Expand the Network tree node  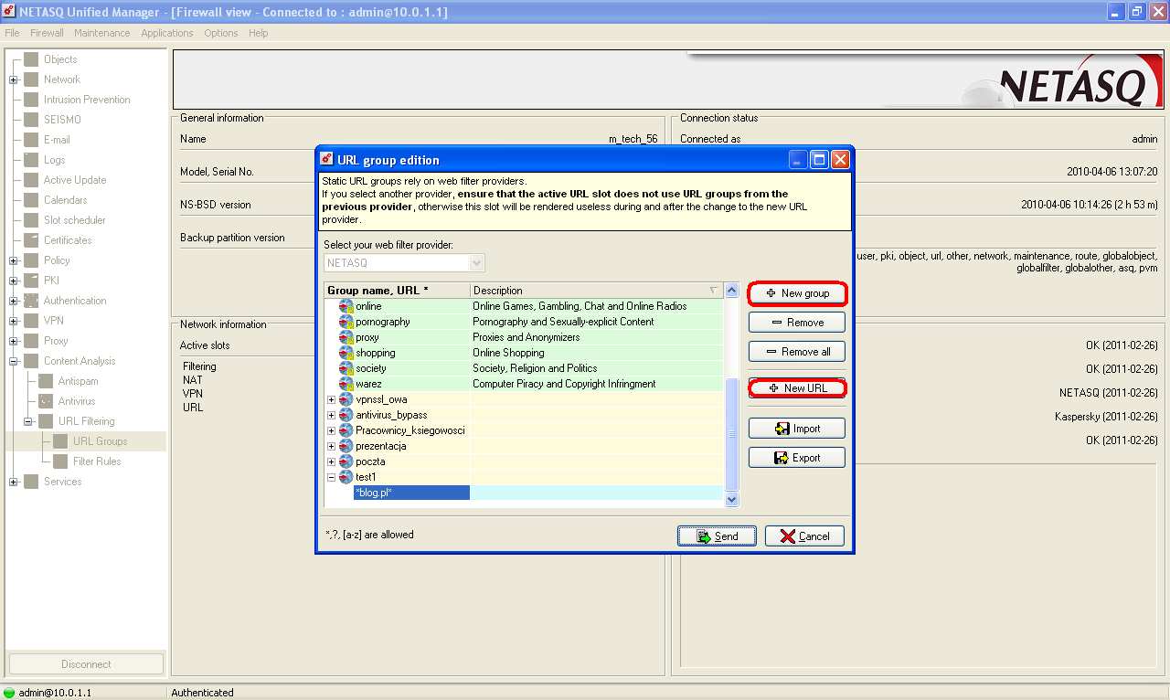(14, 80)
